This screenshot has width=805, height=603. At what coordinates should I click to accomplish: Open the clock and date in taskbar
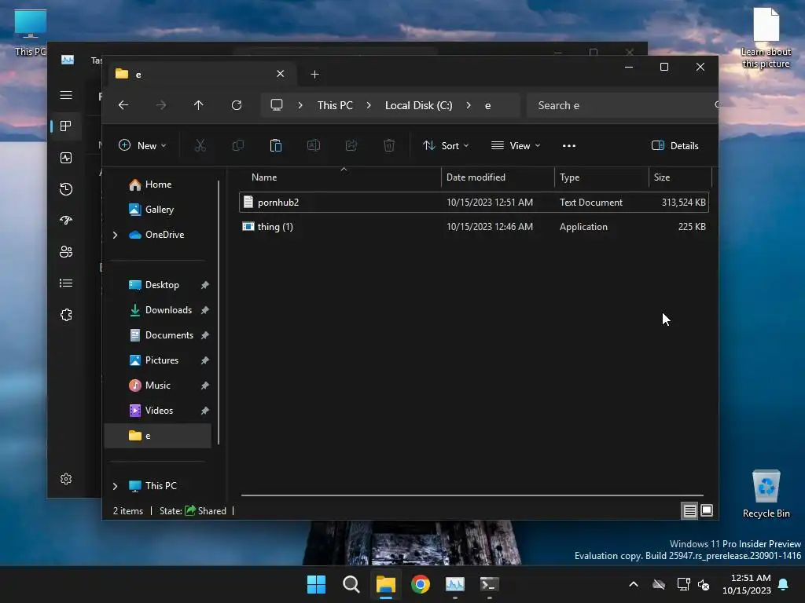click(x=747, y=584)
